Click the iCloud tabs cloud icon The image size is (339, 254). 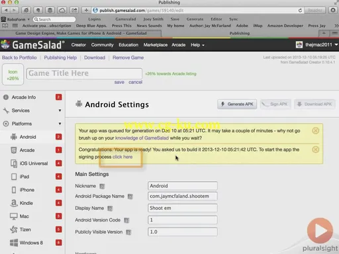tap(62, 10)
